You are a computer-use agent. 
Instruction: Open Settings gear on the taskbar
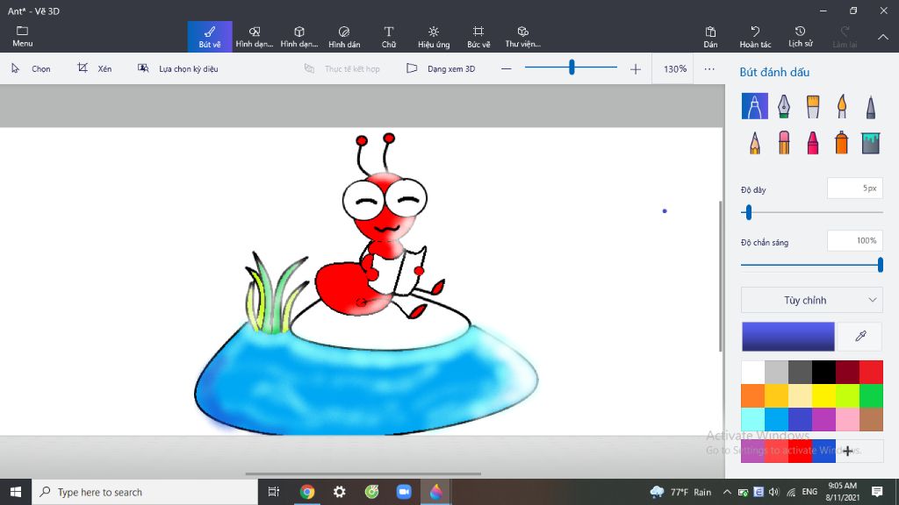pyautogui.click(x=340, y=492)
